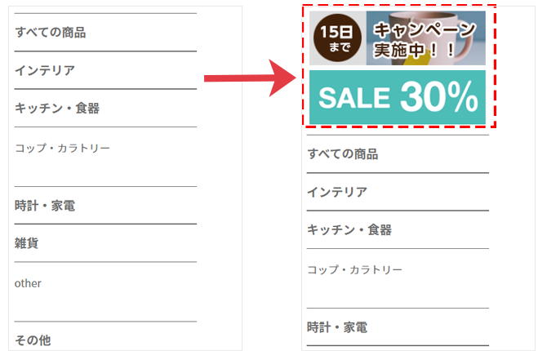This screenshot has height=351, width=547.
Task: Open すべての商品 in left menu
Action: (x=51, y=33)
